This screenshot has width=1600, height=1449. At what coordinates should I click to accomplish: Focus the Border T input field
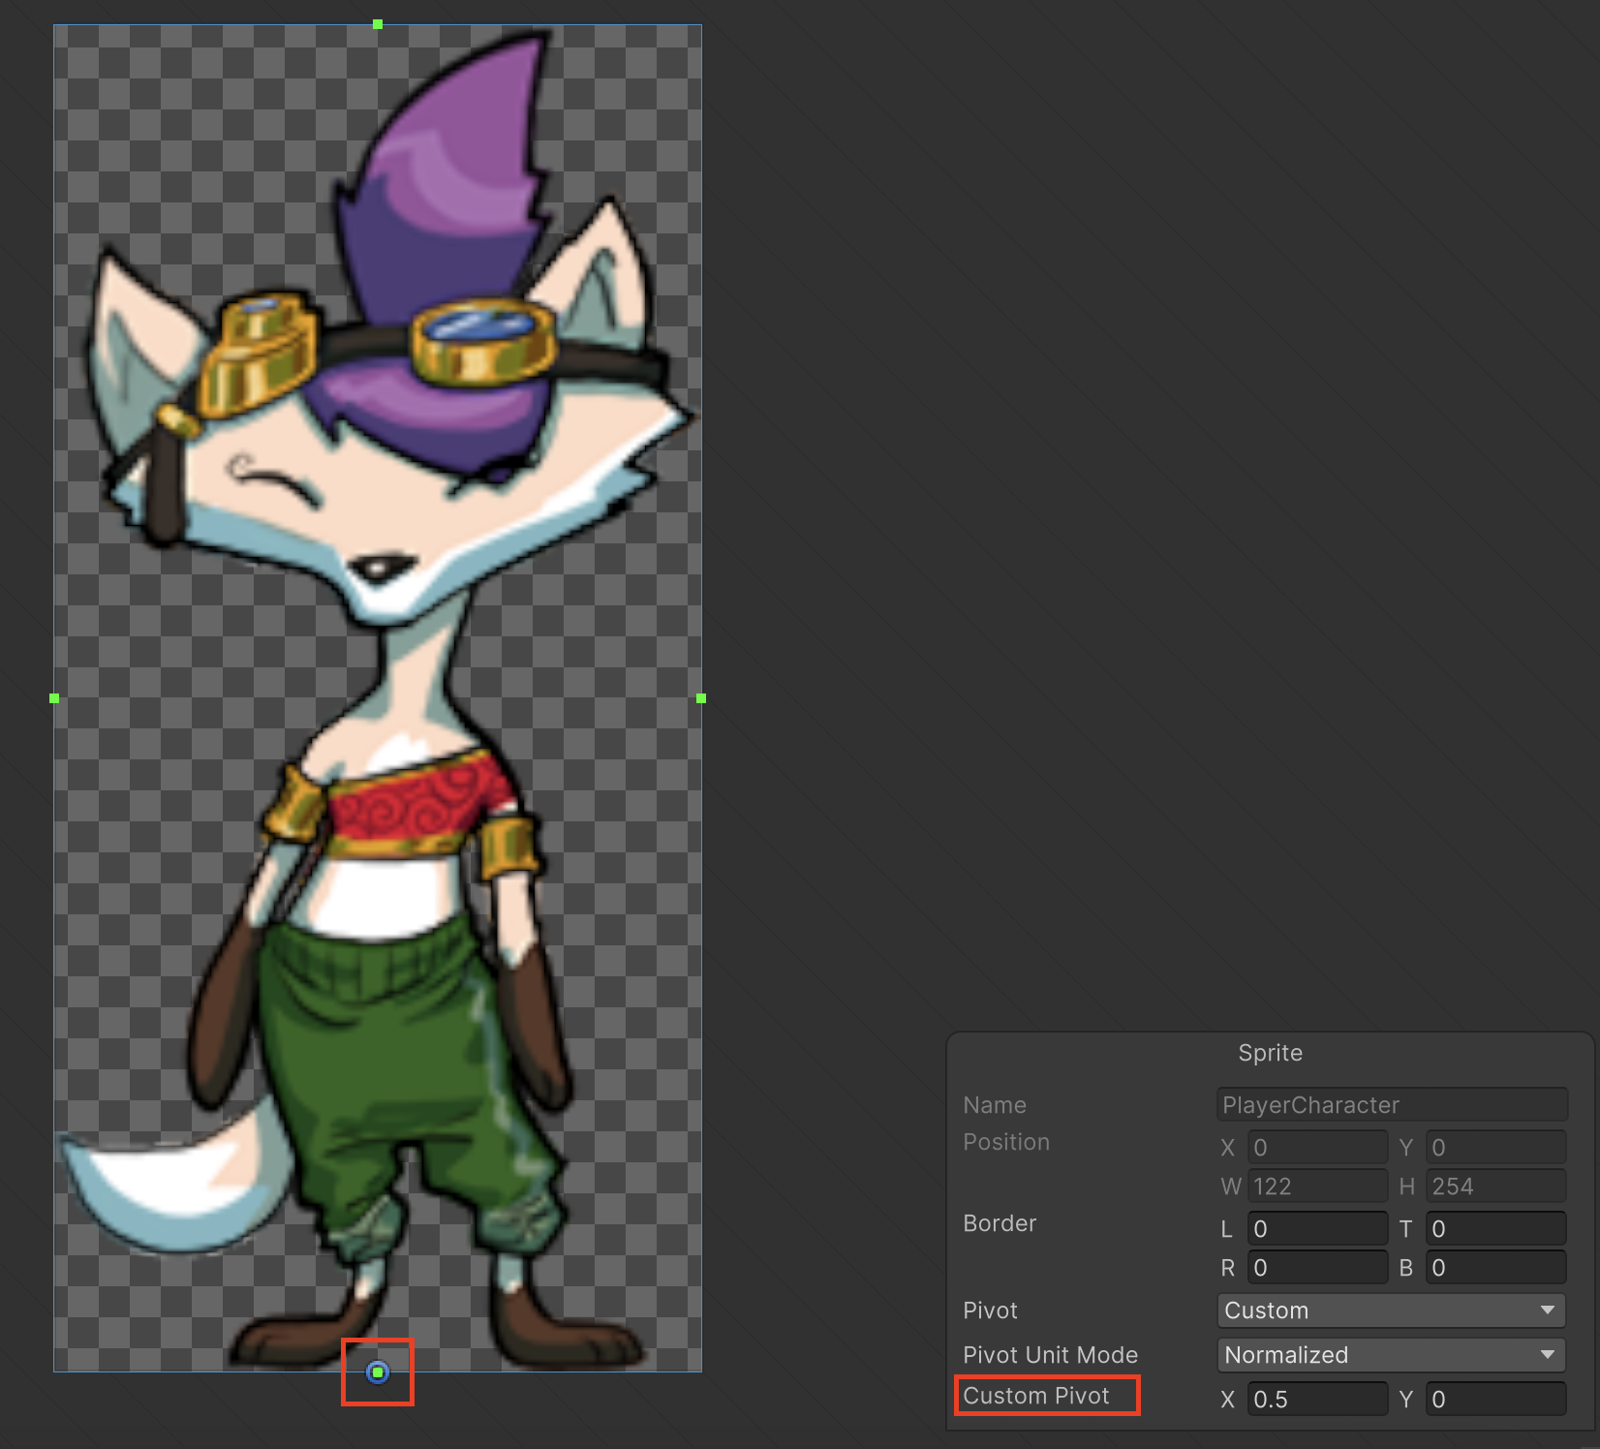tap(1495, 1229)
